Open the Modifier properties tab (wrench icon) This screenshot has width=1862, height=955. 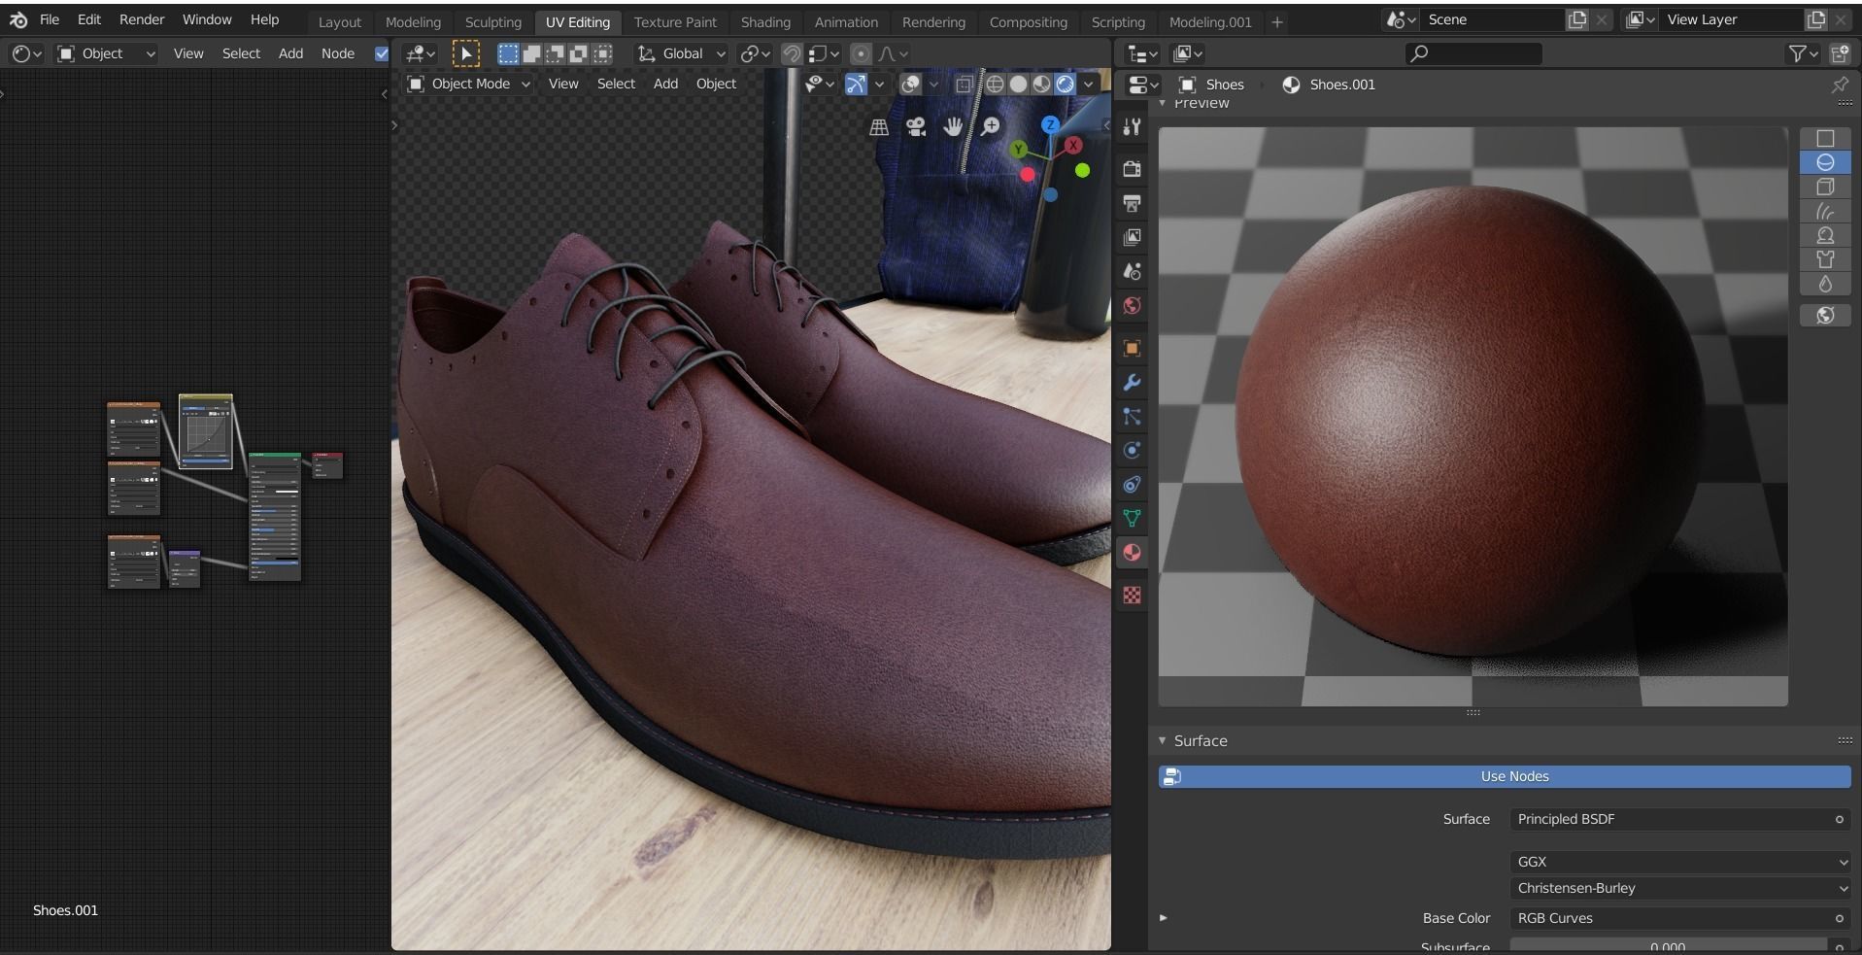[1133, 383]
